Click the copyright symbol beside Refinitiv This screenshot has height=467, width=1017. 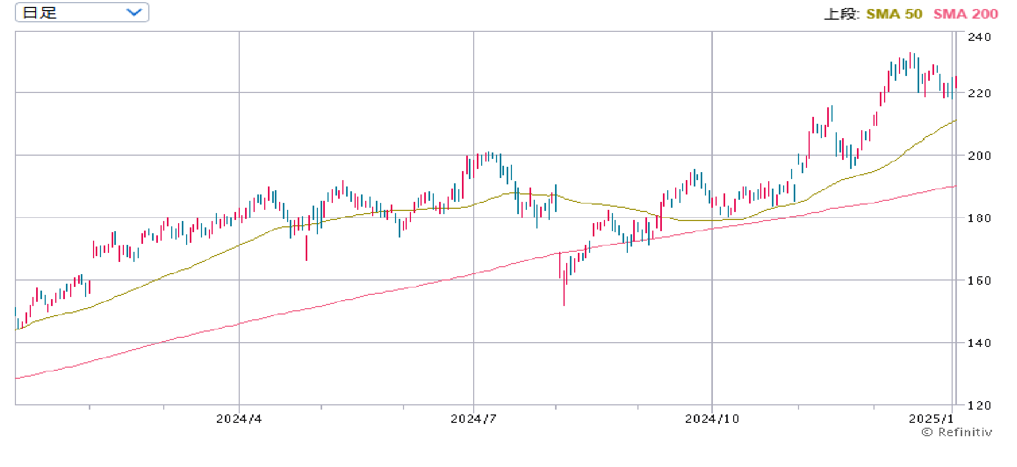tap(927, 432)
